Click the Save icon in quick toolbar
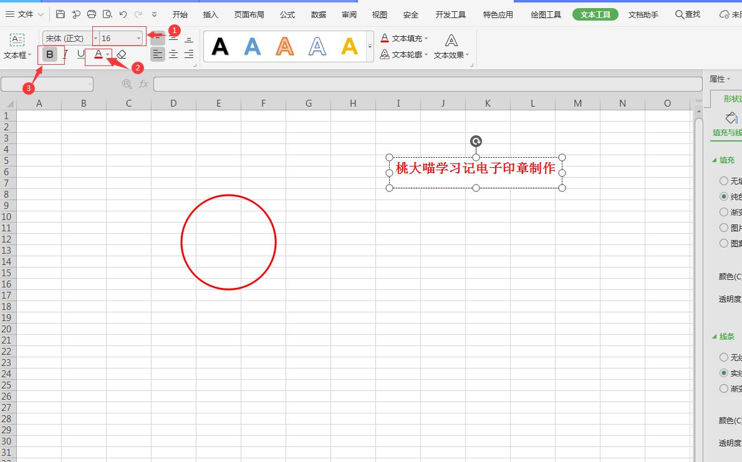This screenshot has height=462, width=742. point(60,14)
